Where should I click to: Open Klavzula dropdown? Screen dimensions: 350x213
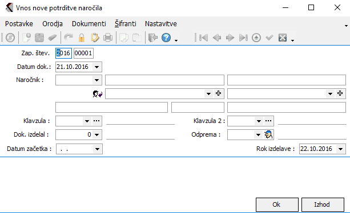pos(87,121)
